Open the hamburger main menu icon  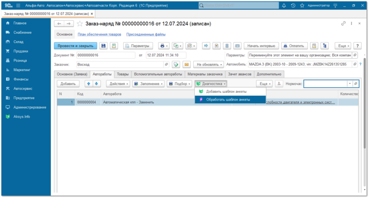click(x=18, y=5)
